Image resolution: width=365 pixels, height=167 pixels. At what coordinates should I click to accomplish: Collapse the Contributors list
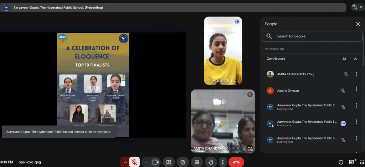pos(355,59)
